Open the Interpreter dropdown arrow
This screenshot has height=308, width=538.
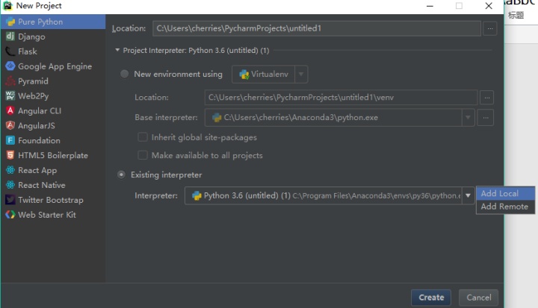coord(468,195)
